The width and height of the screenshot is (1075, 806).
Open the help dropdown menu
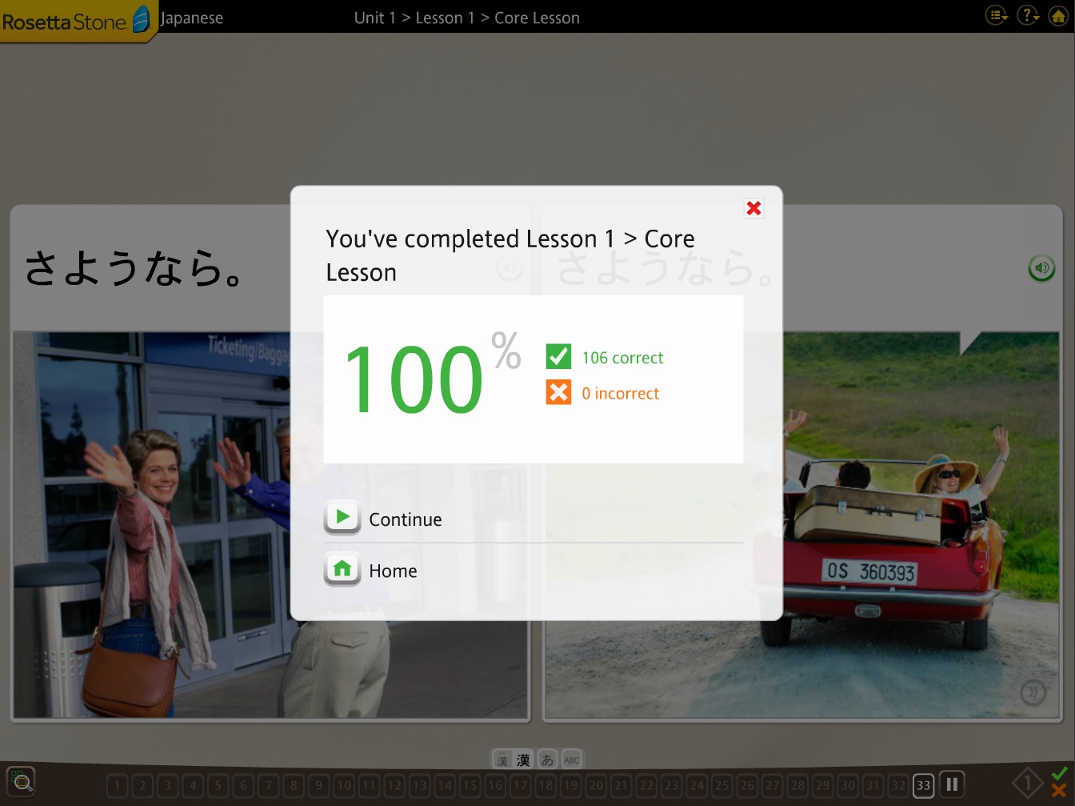(x=1027, y=15)
